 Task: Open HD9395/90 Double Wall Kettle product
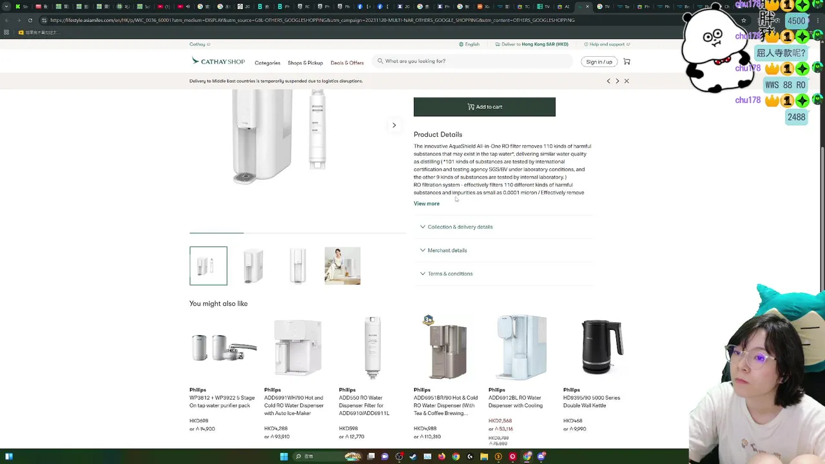point(592,401)
